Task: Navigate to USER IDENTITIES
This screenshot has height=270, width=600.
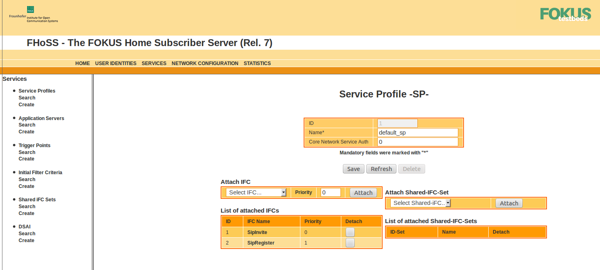Action: point(116,63)
